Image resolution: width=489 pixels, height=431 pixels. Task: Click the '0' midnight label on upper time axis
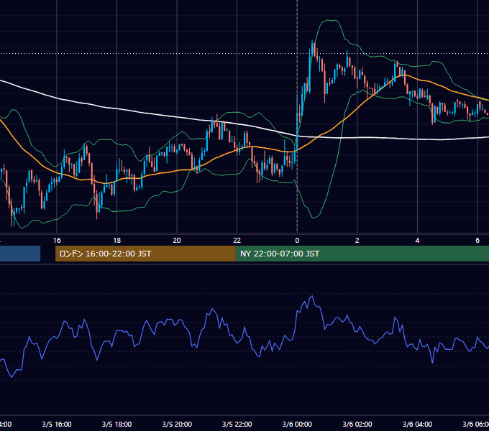[297, 241]
